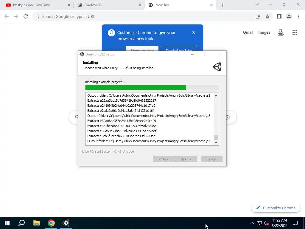
Task: Click the Customize Chrome button
Action: [x=276, y=208]
